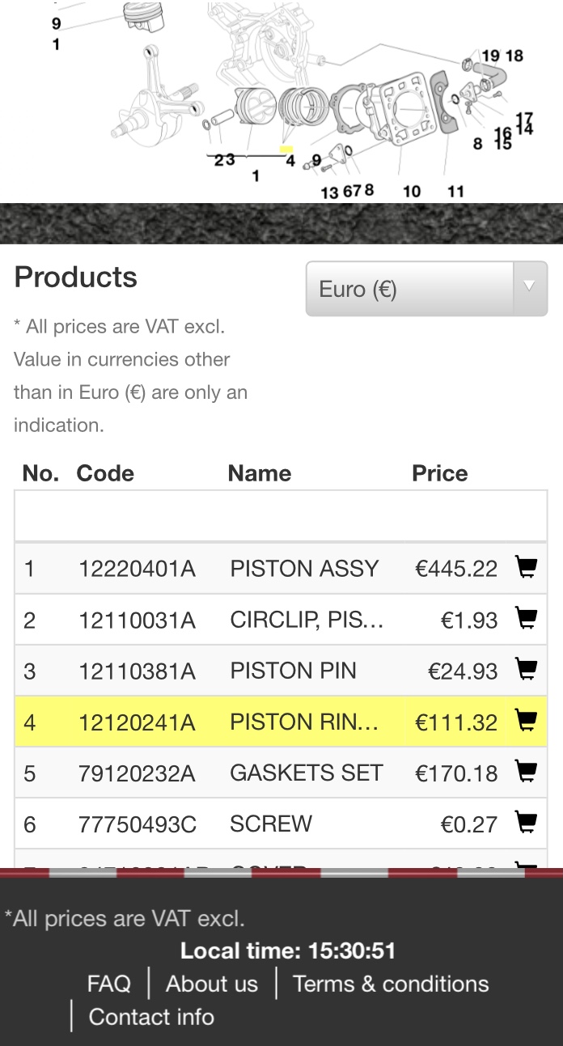
Task: Open Terms & conditions
Action: [391, 984]
